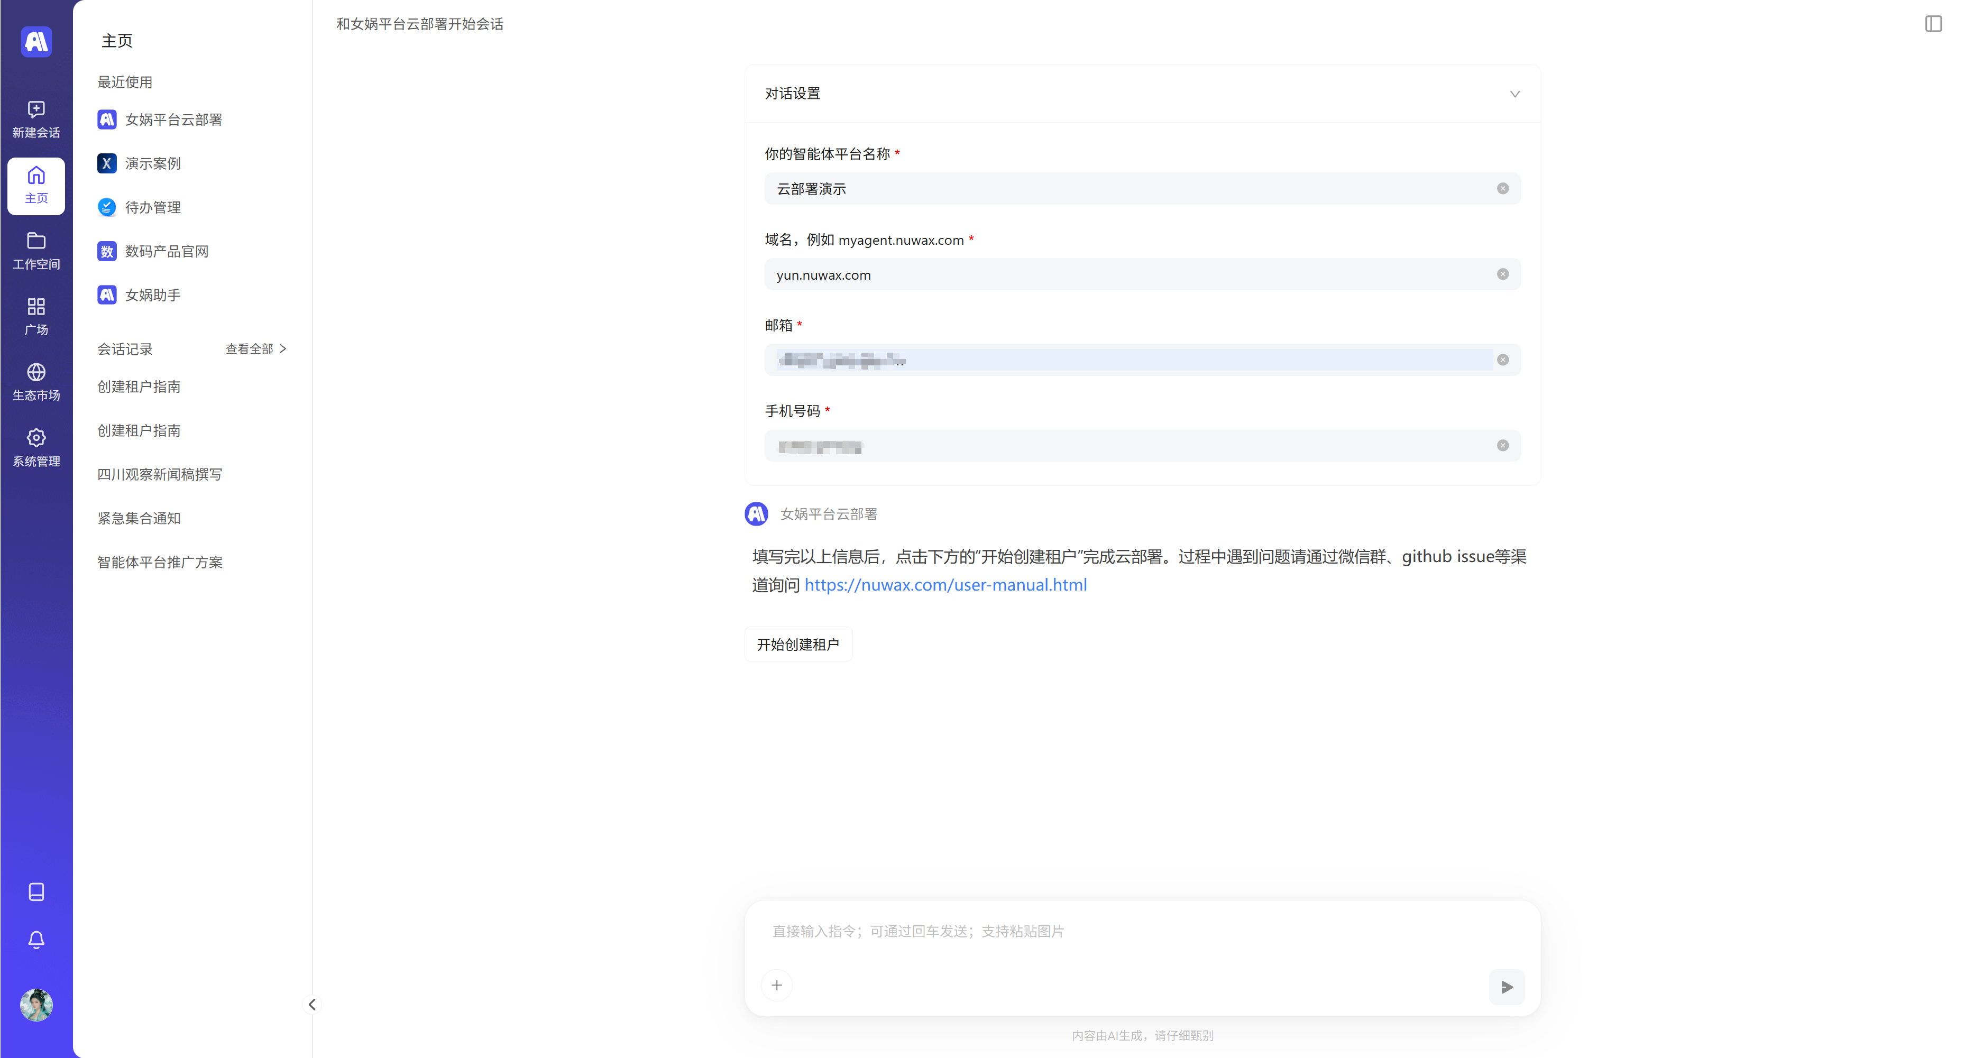Screen dimensions: 1983x1058
Task: Click the message input field at bottom
Action: tap(1078, 931)
